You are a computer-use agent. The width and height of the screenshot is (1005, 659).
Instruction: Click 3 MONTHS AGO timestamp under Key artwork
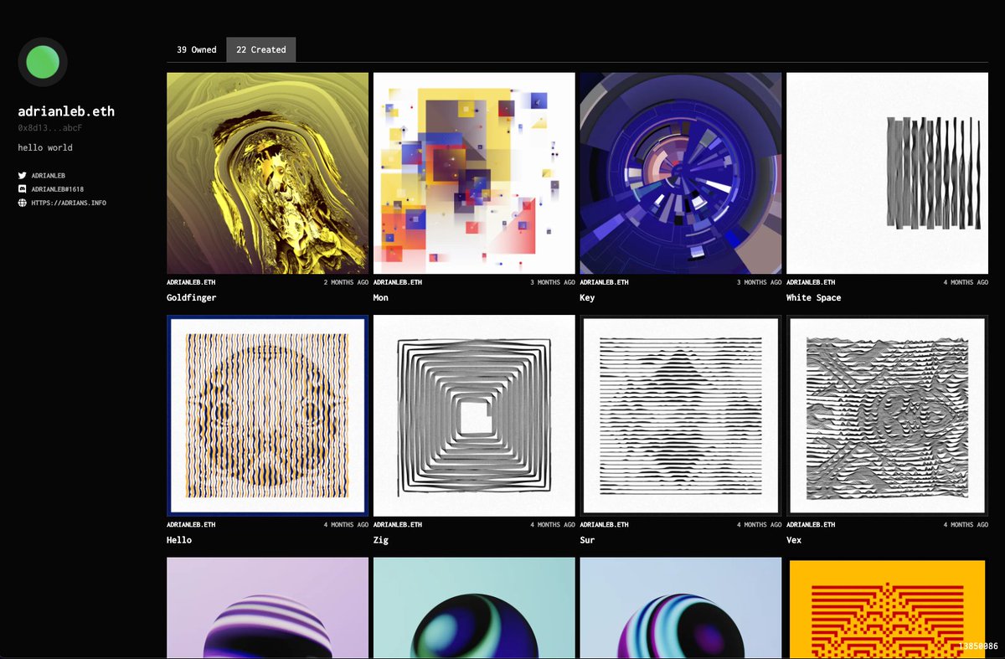tap(759, 282)
